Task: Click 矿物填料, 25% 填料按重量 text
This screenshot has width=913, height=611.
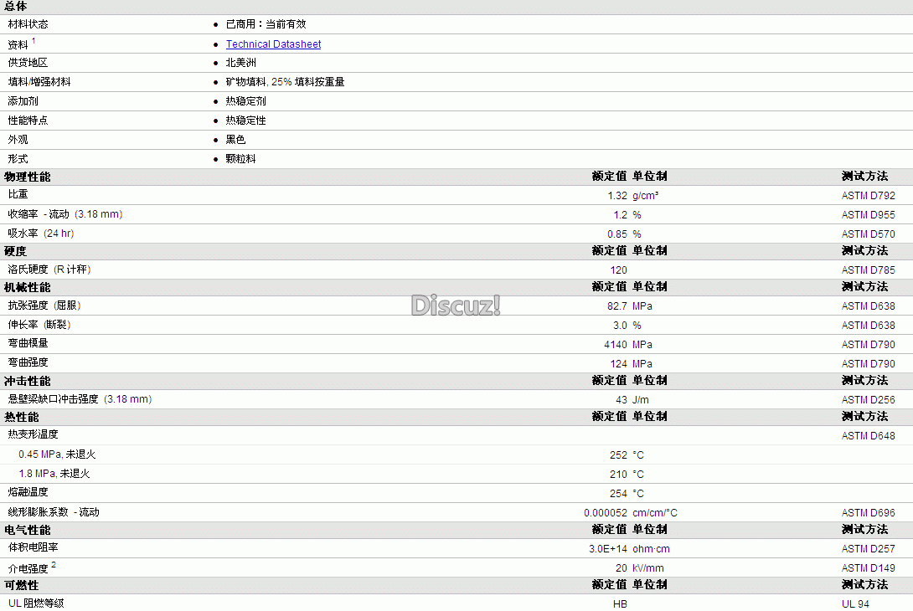Action: [x=285, y=82]
